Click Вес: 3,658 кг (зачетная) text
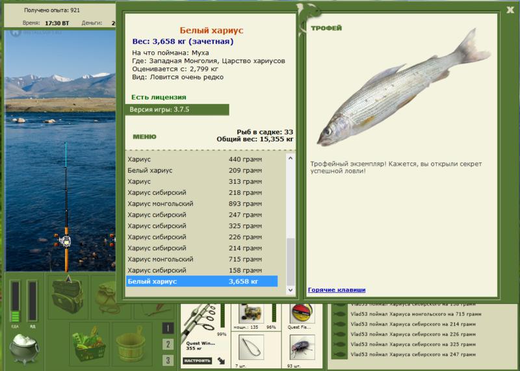The image size is (520, 371). pyautogui.click(x=183, y=42)
